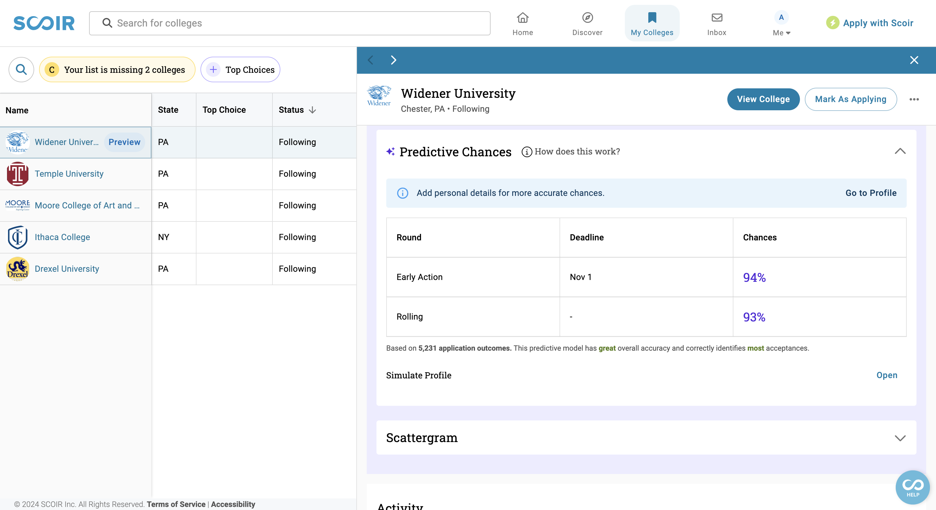Open Terms of Service link

tap(176, 504)
